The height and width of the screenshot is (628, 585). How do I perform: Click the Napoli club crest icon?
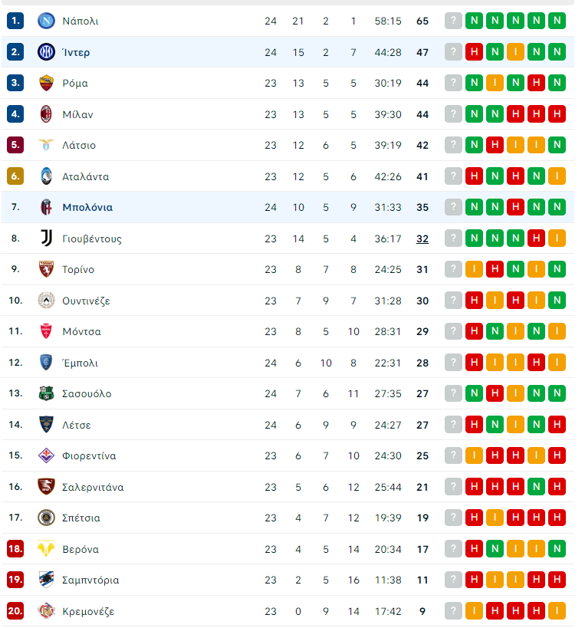(x=46, y=21)
